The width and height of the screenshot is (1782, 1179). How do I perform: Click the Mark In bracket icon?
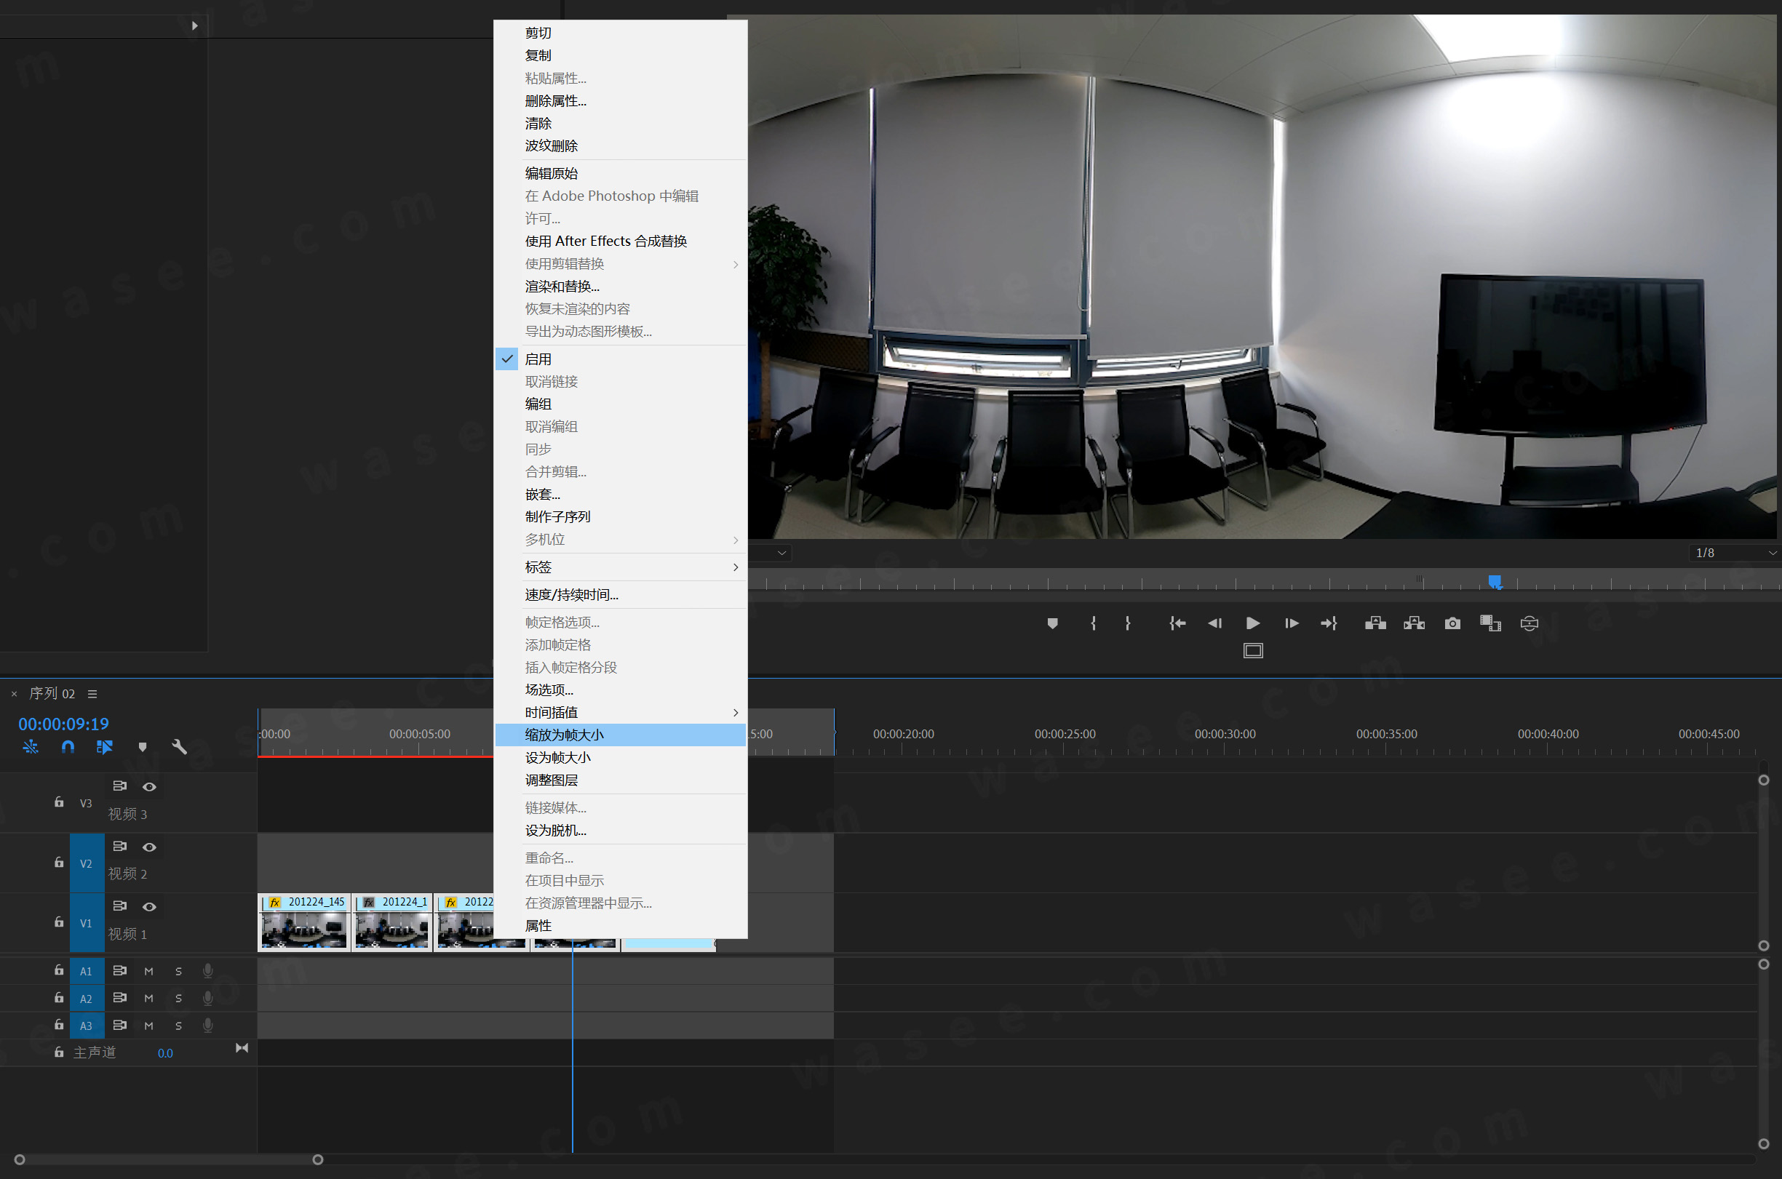[x=1093, y=623]
